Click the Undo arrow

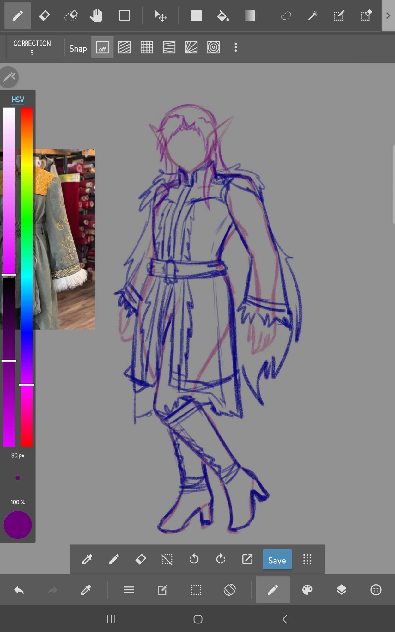19,590
